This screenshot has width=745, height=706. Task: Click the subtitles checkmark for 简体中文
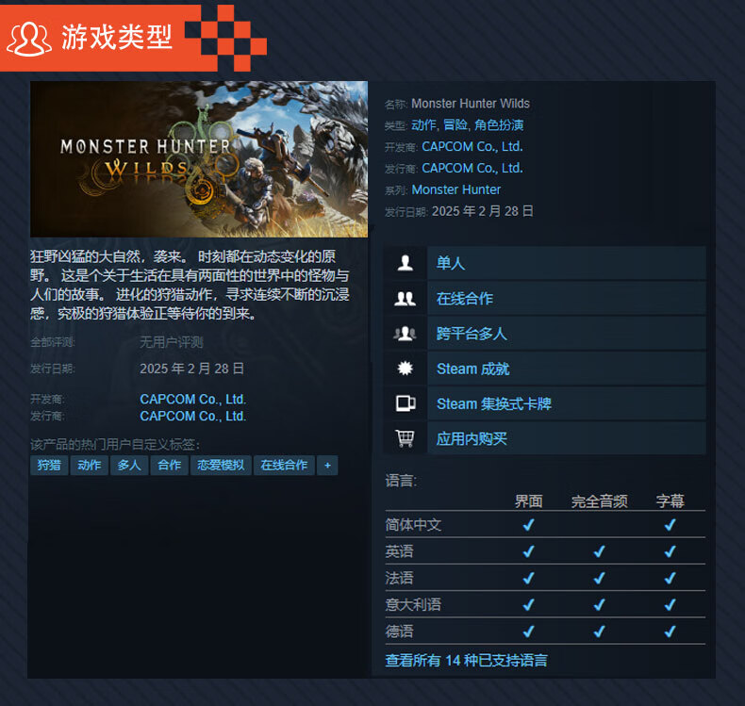click(670, 525)
